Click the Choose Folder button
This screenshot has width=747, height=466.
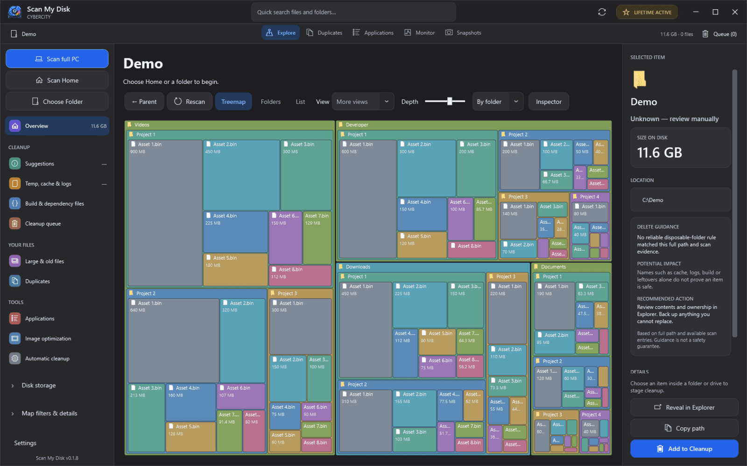point(57,102)
